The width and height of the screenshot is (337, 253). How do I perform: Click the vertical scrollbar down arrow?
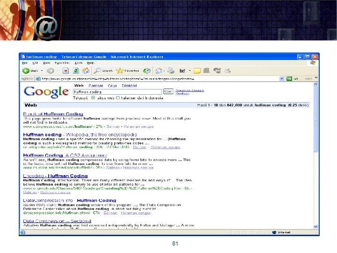[x=316, y=226]
